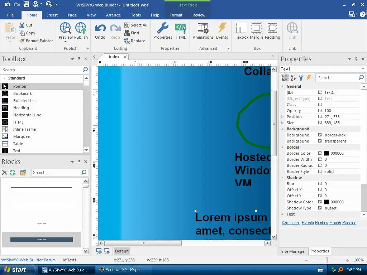The height and width of the screenshot is (275, 367).
Task: Open the Preview dropdown arrow
Action: (x=65, y=42)
